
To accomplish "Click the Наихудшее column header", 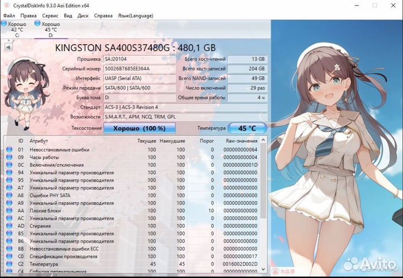I will click(x=172, y=141).
